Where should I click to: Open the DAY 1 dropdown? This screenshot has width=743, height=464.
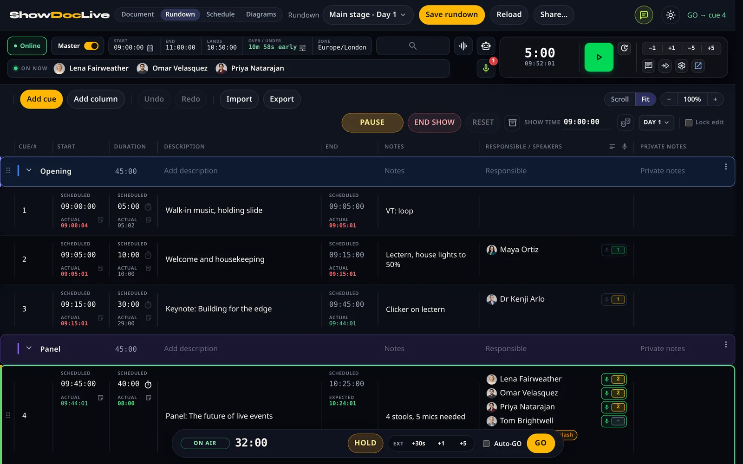(x=656, y=122)
